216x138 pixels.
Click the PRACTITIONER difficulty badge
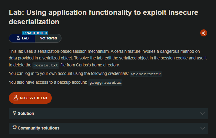pyautogui.click(x=35, y=33)
